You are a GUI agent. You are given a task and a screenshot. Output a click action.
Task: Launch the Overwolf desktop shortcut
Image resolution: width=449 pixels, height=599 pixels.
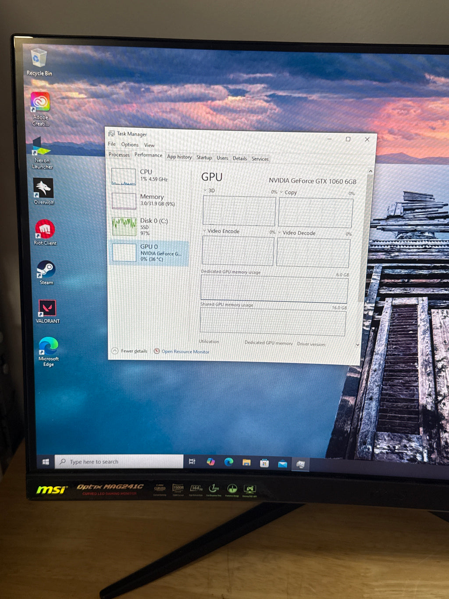pyautogui.click(x=43, y=191)
